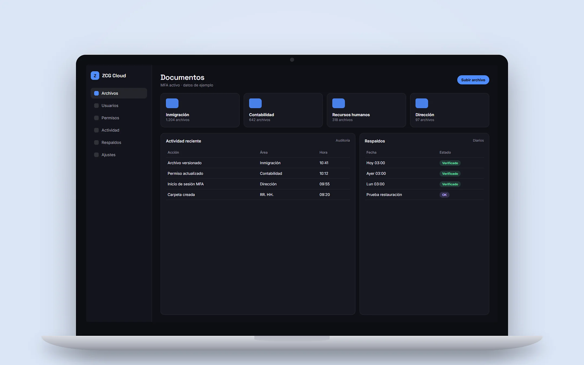Click Verificado badge for Ayer 03:00
This screenshot has height=365, width=584.
click(450, 173)
